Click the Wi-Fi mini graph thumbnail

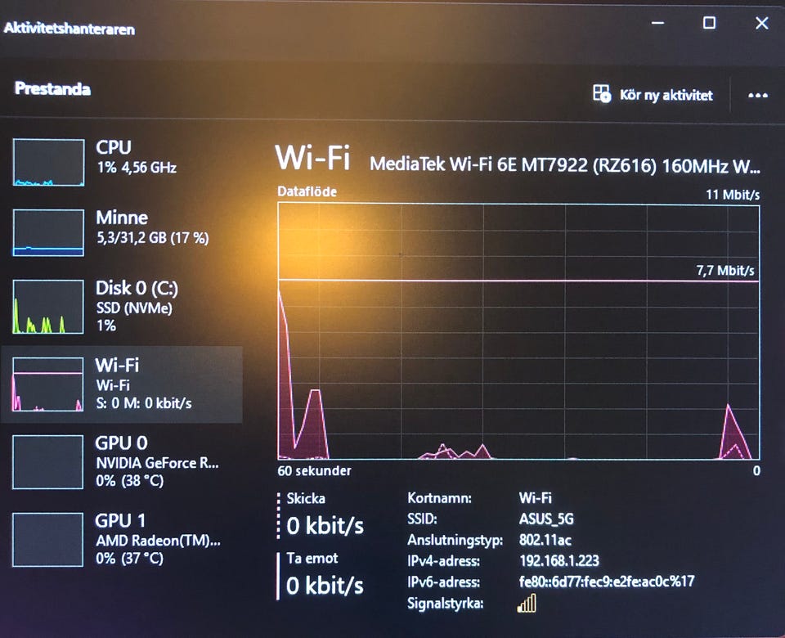pyautogui.click(x=48, y=384)
